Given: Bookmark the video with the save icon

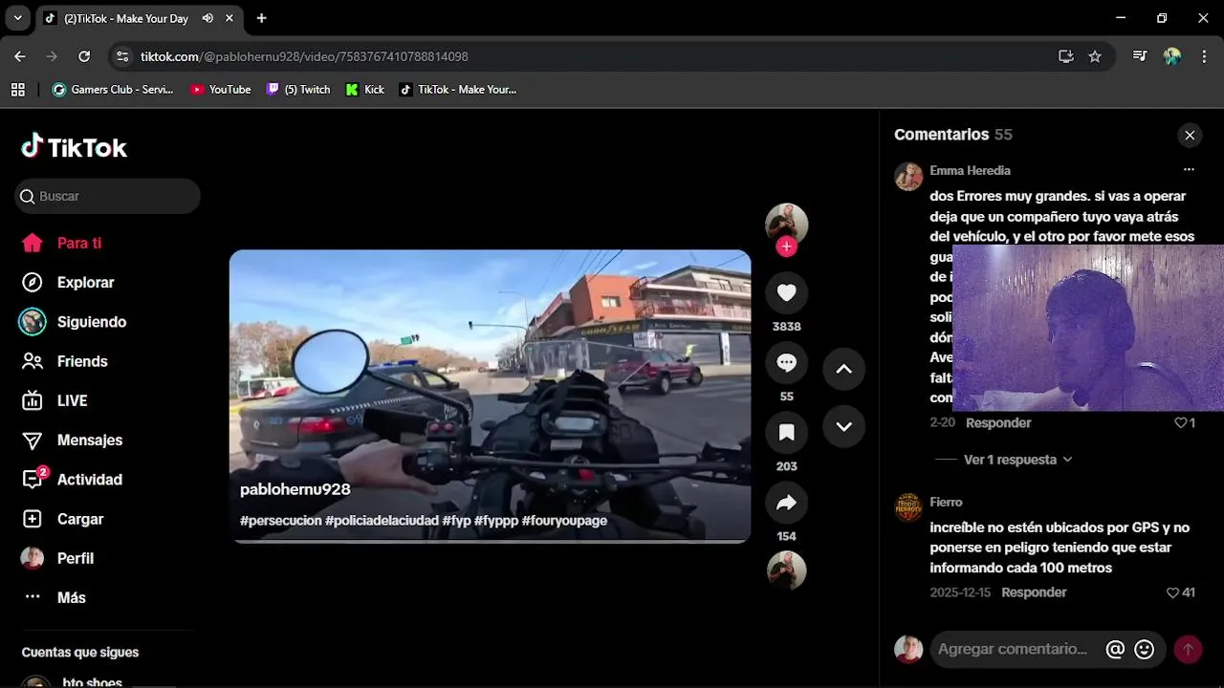Looking at the screenshot, I should point(786,433).
